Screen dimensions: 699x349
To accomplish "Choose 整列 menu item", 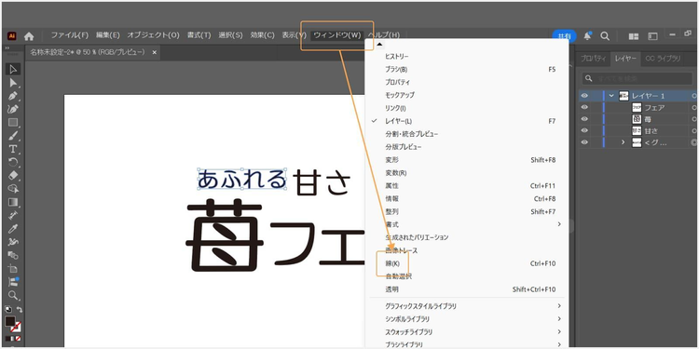I will tap(467, 211).
